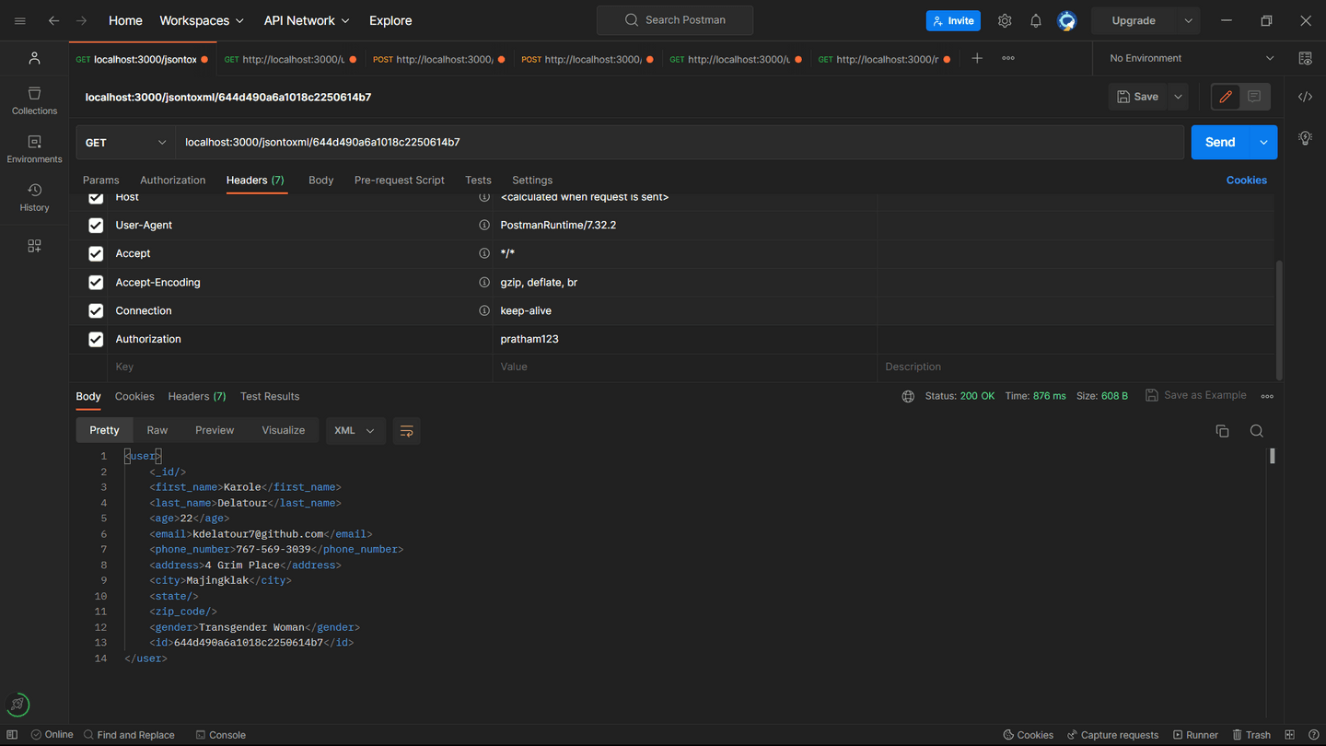
Task: Open the tab options ellipsis
Action: pos(1008,58)
